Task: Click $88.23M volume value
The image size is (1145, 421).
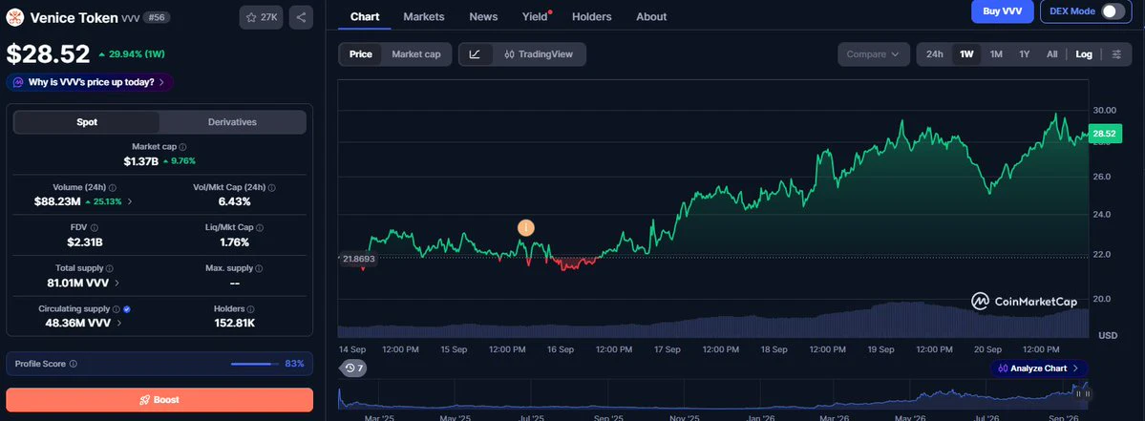Action: 57,201
